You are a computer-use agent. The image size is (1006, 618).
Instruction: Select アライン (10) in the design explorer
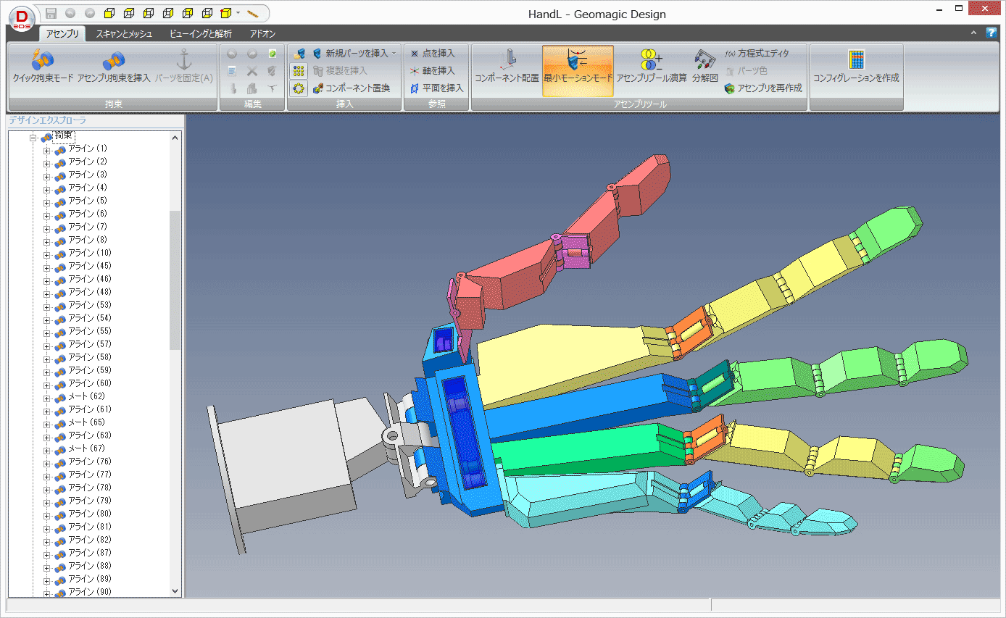90,253
